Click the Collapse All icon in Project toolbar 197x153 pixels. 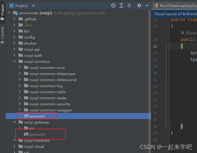pyautogui.click(x=129, y=5)
